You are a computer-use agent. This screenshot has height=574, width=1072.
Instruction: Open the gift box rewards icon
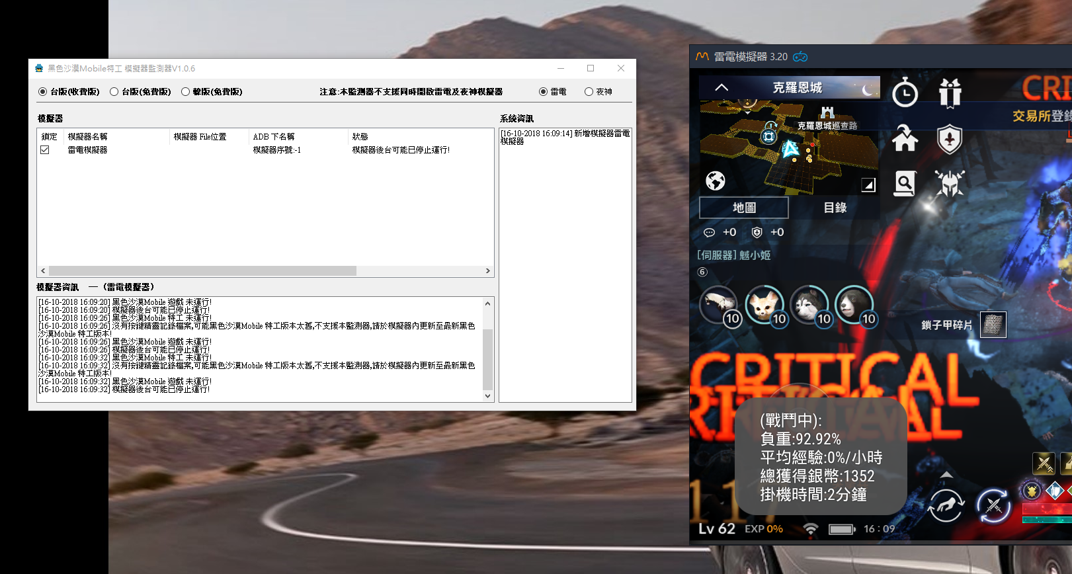pyautogui.click(x=950, y=93)
